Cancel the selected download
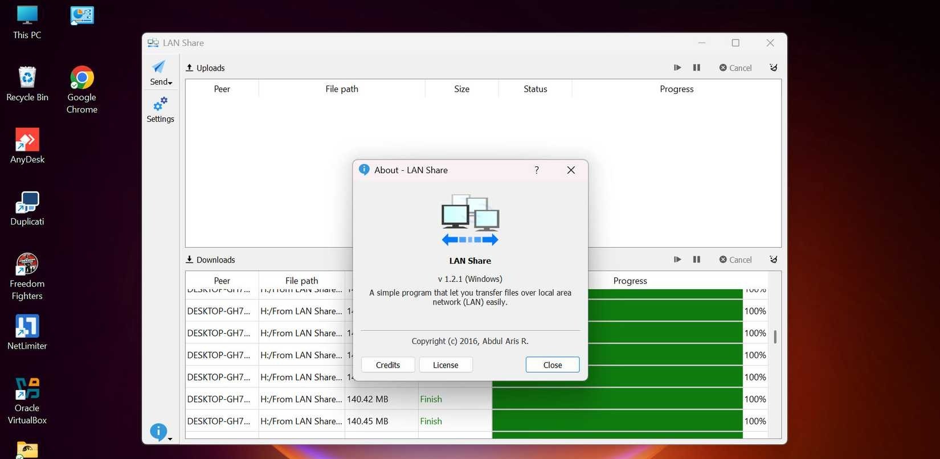Image resolution: width=940 pixels, height=459 pixels. 735,260
